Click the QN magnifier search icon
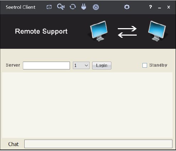 (61, 7)
